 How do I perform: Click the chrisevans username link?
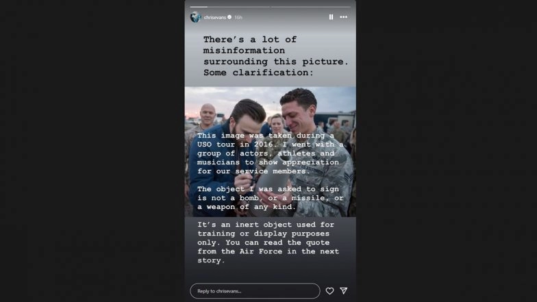pos(215,17)
